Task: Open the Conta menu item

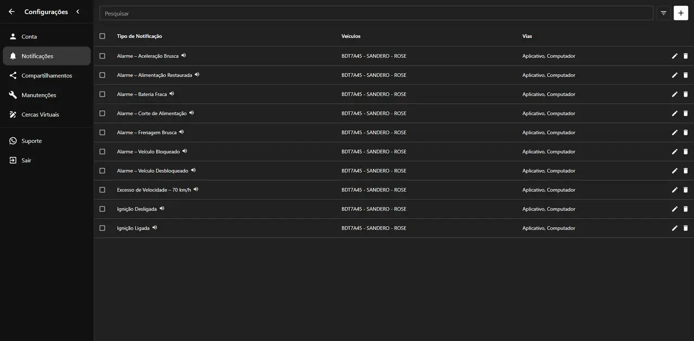Action: (47, 37)
